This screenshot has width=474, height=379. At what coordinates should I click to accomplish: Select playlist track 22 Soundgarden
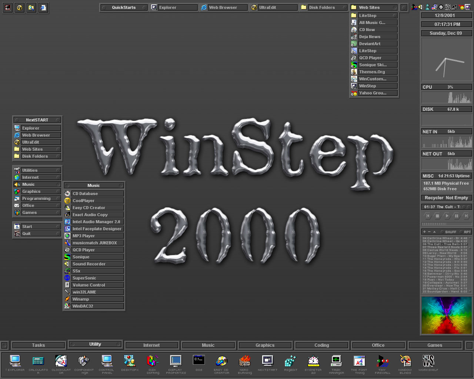[445, 292]
